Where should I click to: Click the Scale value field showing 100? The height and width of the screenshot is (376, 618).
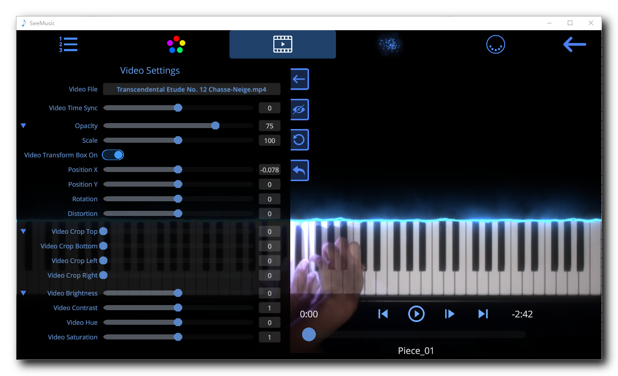(x=270, y=140)
